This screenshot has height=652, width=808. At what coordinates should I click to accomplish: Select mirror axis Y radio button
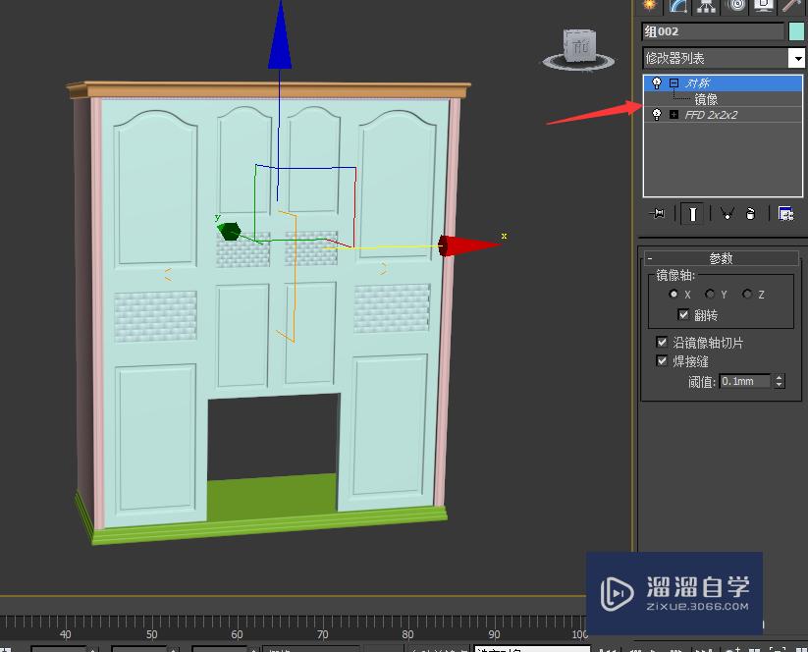710,294
